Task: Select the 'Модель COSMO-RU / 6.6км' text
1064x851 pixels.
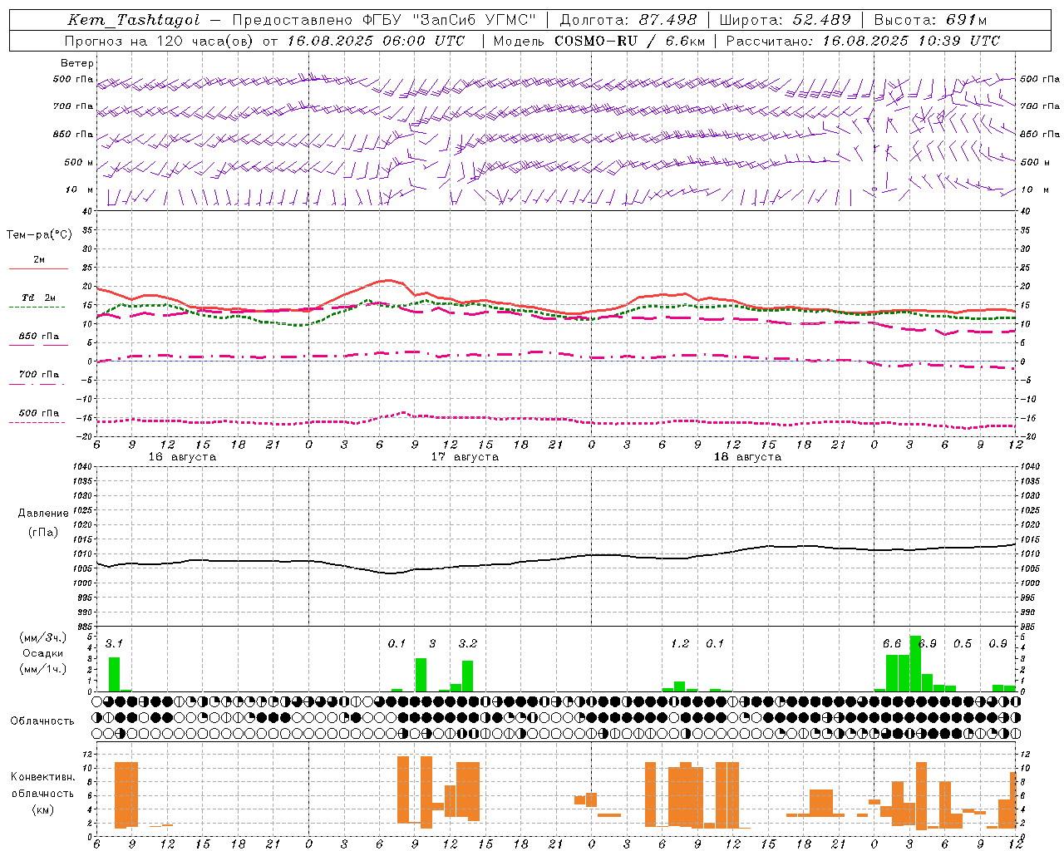Action: coord(599,41)
